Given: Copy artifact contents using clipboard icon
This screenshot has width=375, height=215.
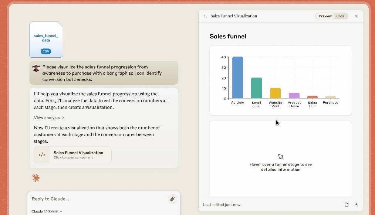Looking at the screenshot, I should pyautogui.click(x=347, y=205).
